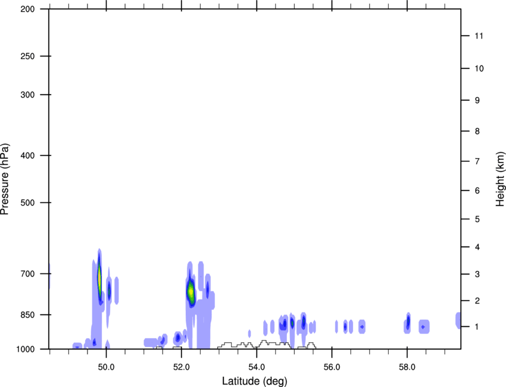The image size is (506, 387).
Task: Click the 700 pressure tick label
Action: point(28,274)
